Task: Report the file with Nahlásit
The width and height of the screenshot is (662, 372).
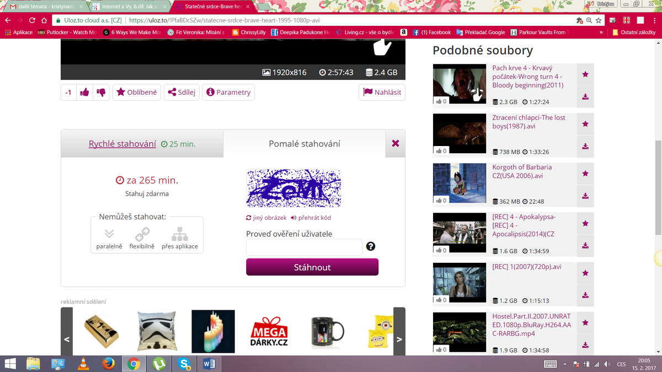Action: pyautogui.click(x=382, y=93)
